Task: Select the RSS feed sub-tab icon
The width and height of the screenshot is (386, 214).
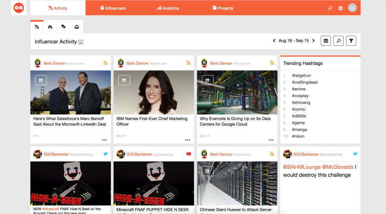Action: pyautogui.click(x=37, y=27)
